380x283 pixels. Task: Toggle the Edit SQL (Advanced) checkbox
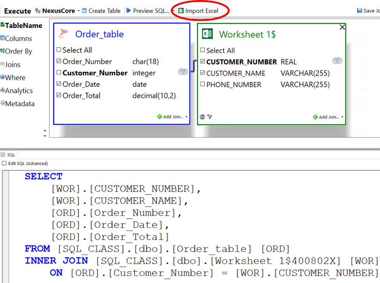point(4,163)
